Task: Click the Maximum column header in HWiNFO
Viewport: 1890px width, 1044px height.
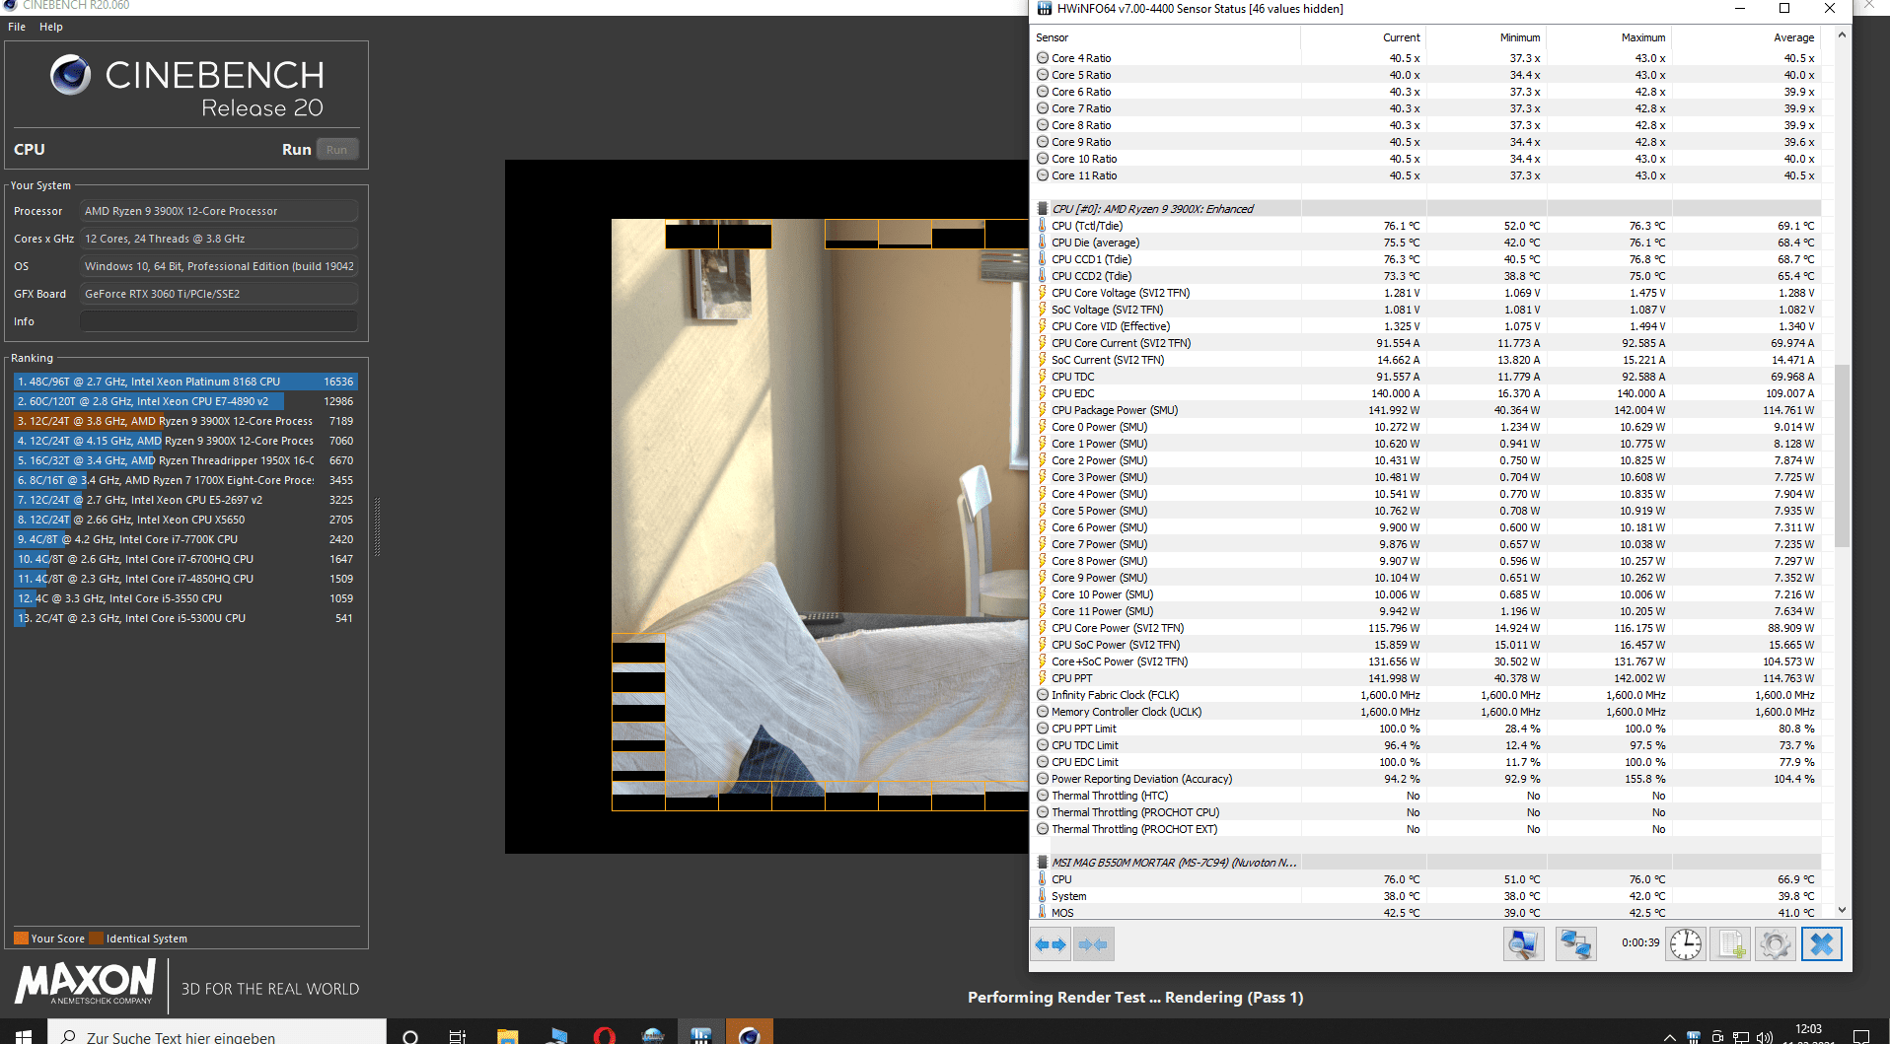Action: click(x=1608, y=37)
